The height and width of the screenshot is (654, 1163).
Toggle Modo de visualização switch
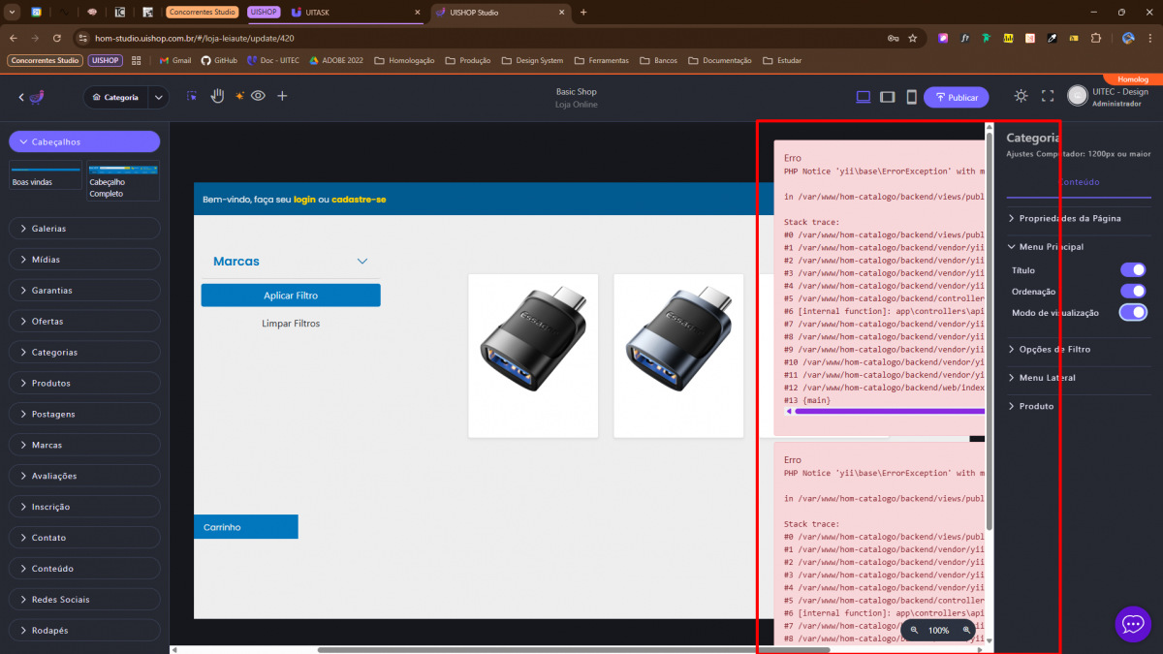[1133, 312]
